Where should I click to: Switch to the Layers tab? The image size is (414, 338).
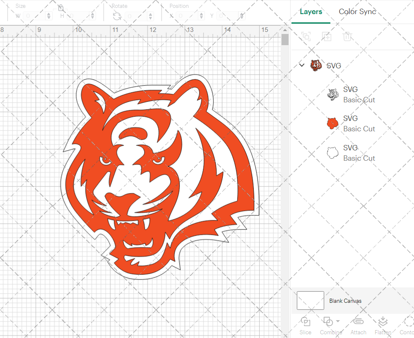coord(311,12)
